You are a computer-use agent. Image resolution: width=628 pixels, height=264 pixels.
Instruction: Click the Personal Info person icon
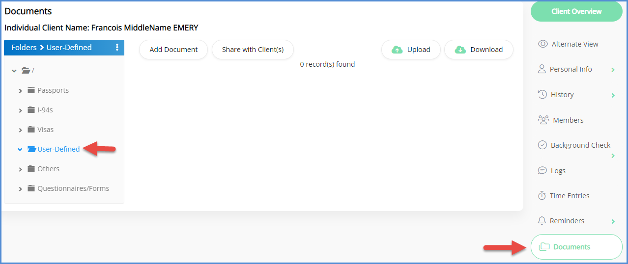[542, 69]
